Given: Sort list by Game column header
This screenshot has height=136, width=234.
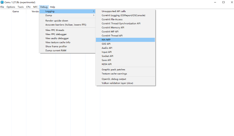Looking at the screenshot, I should click(x=16, y=11).
